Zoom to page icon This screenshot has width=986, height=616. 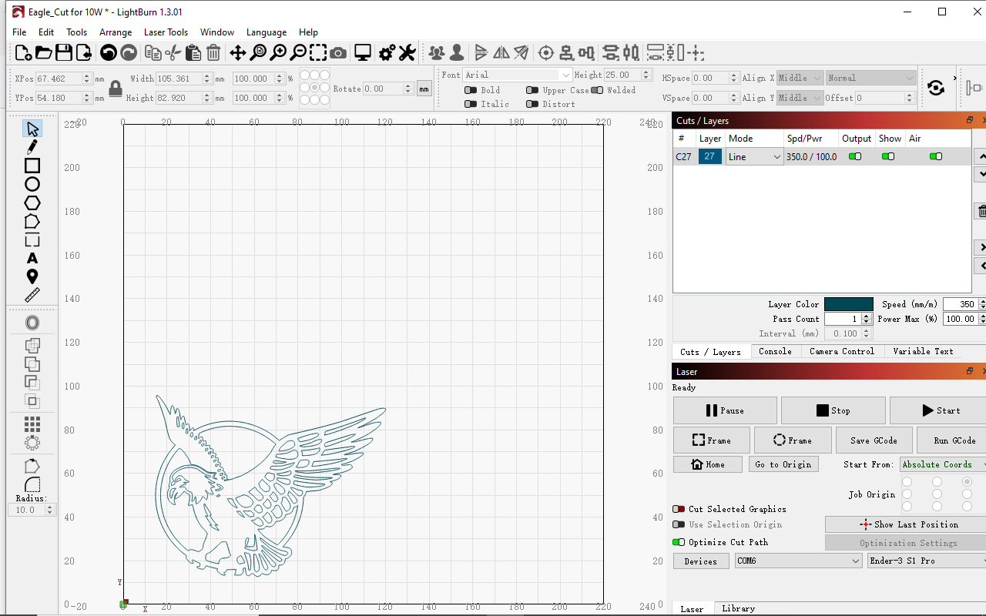pos(258,53)
